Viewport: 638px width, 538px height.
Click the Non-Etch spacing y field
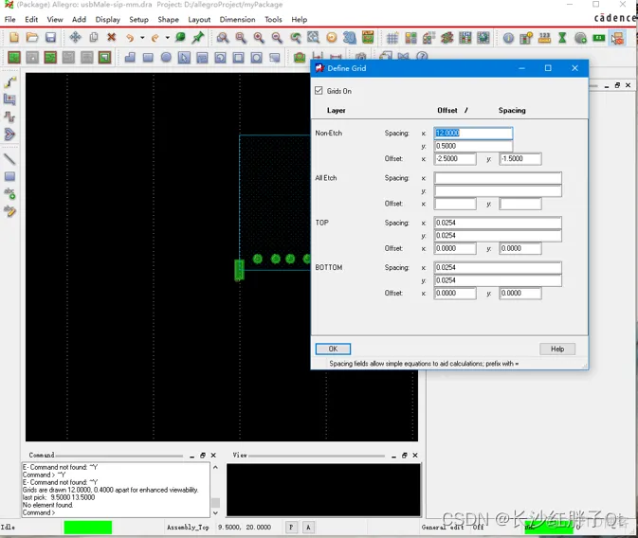(x=473, y=146)
